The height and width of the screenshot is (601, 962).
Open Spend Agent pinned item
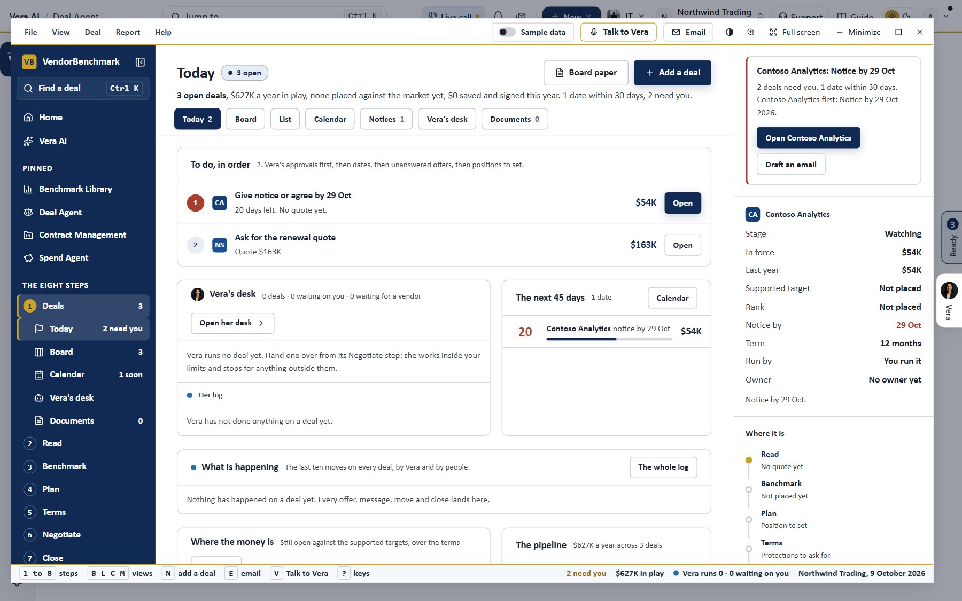pyautogui.click(x=83, y=257)
